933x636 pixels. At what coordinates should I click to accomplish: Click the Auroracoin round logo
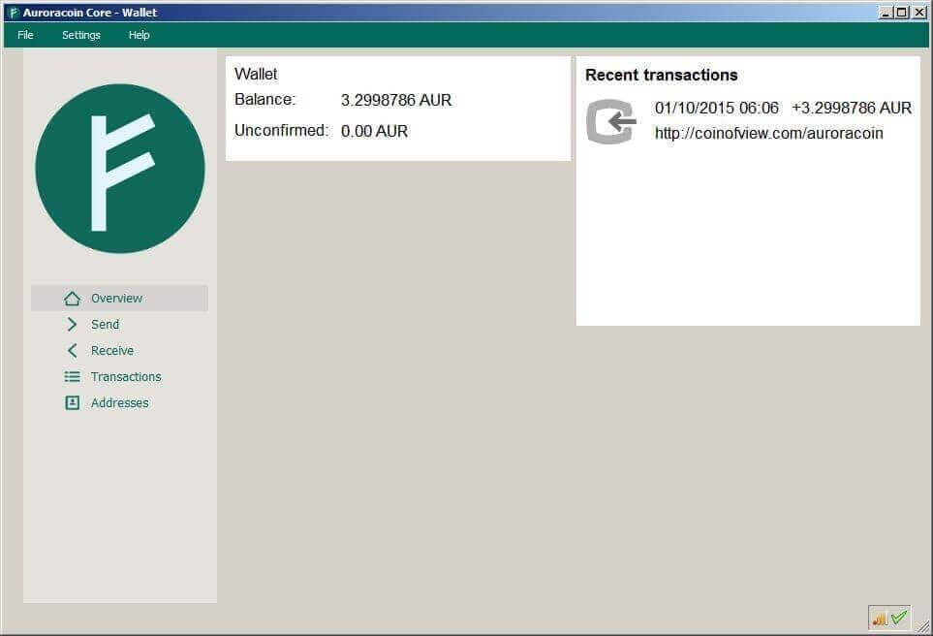click(x=120, y=169)
